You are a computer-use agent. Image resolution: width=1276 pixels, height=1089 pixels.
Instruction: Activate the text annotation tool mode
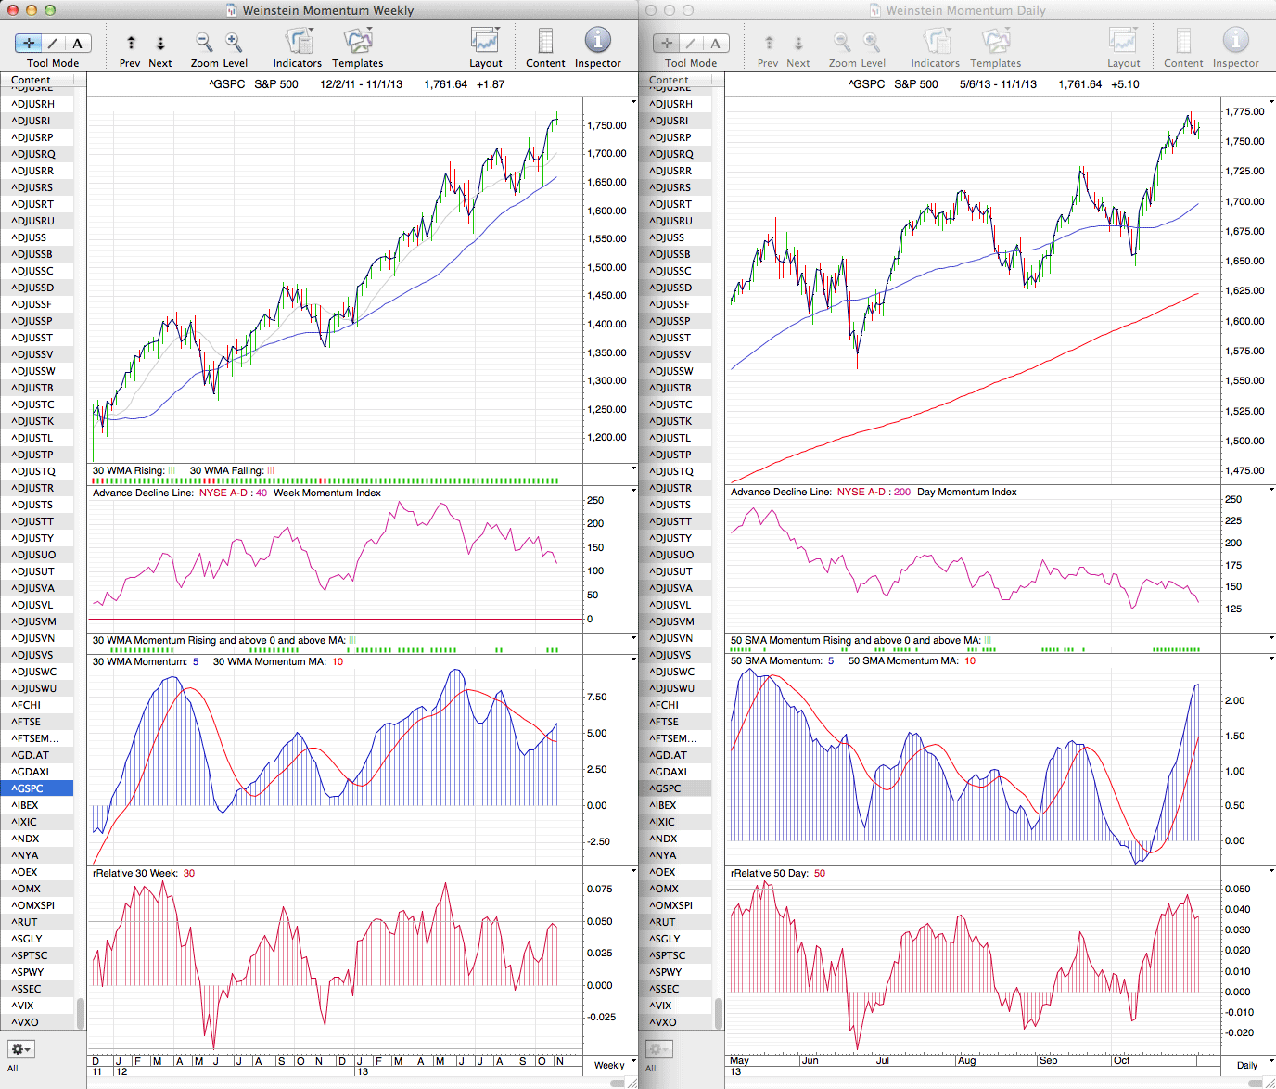coord(77,43)
